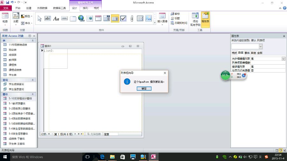Image resolution: width=287 pixels, height=161 pixels.
Task: Open File Explorer from taskbar
Action: (112, 157)
